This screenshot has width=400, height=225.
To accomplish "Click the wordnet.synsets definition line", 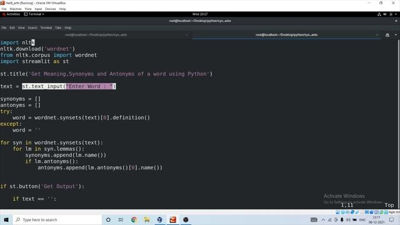I will 81,117.
